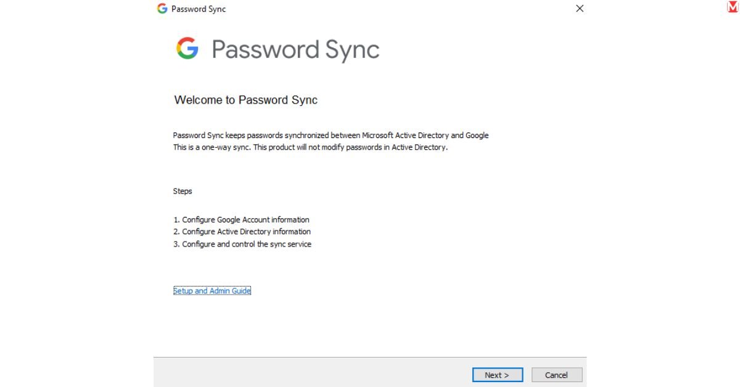Click the red M icon in corner
740x387 pixels.
(733, 6)
